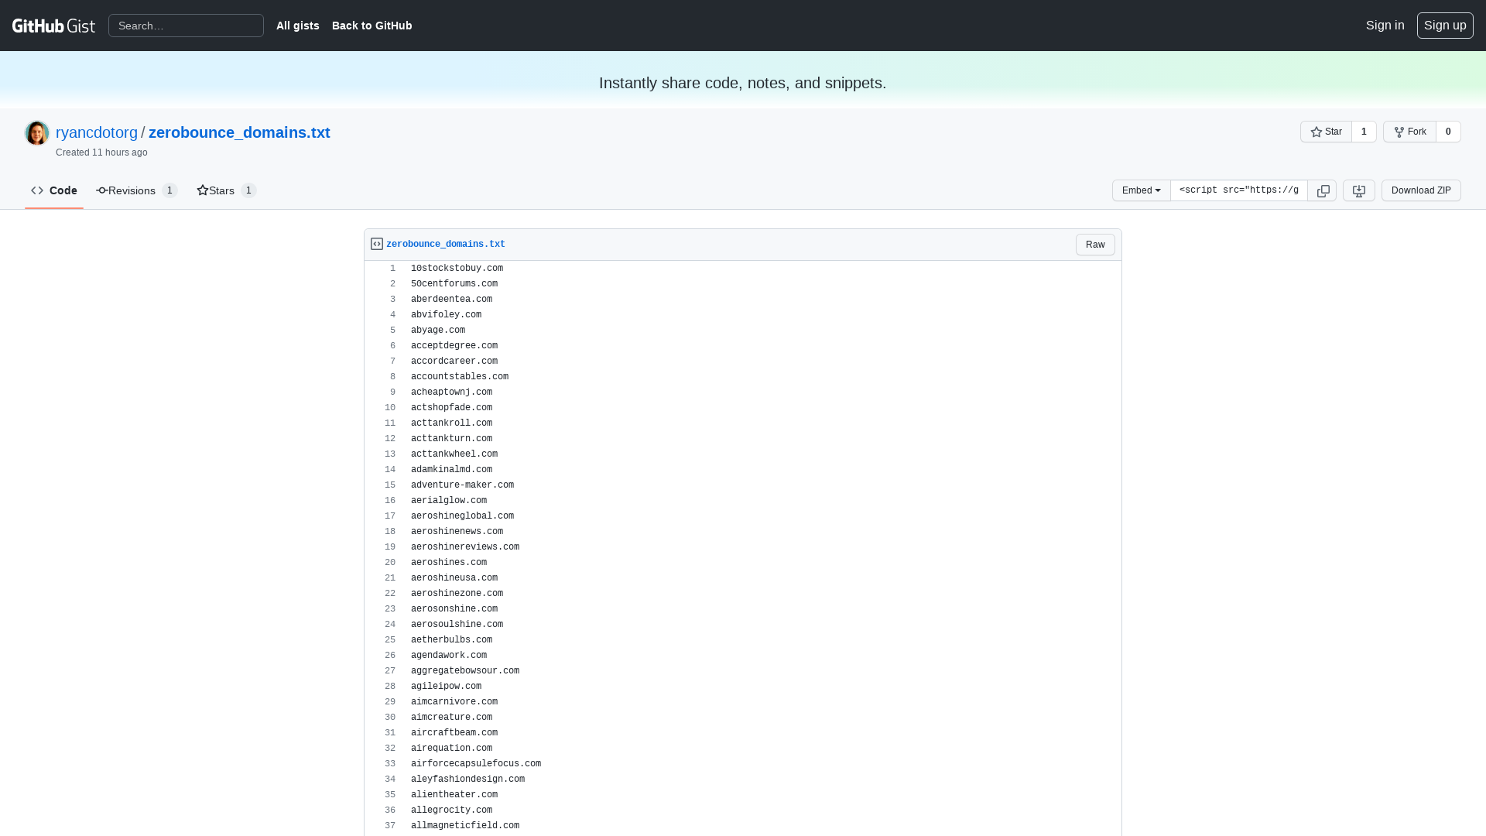
Task: View the raw zerobounce_domains.txt file
Action: click(1094, 244)
